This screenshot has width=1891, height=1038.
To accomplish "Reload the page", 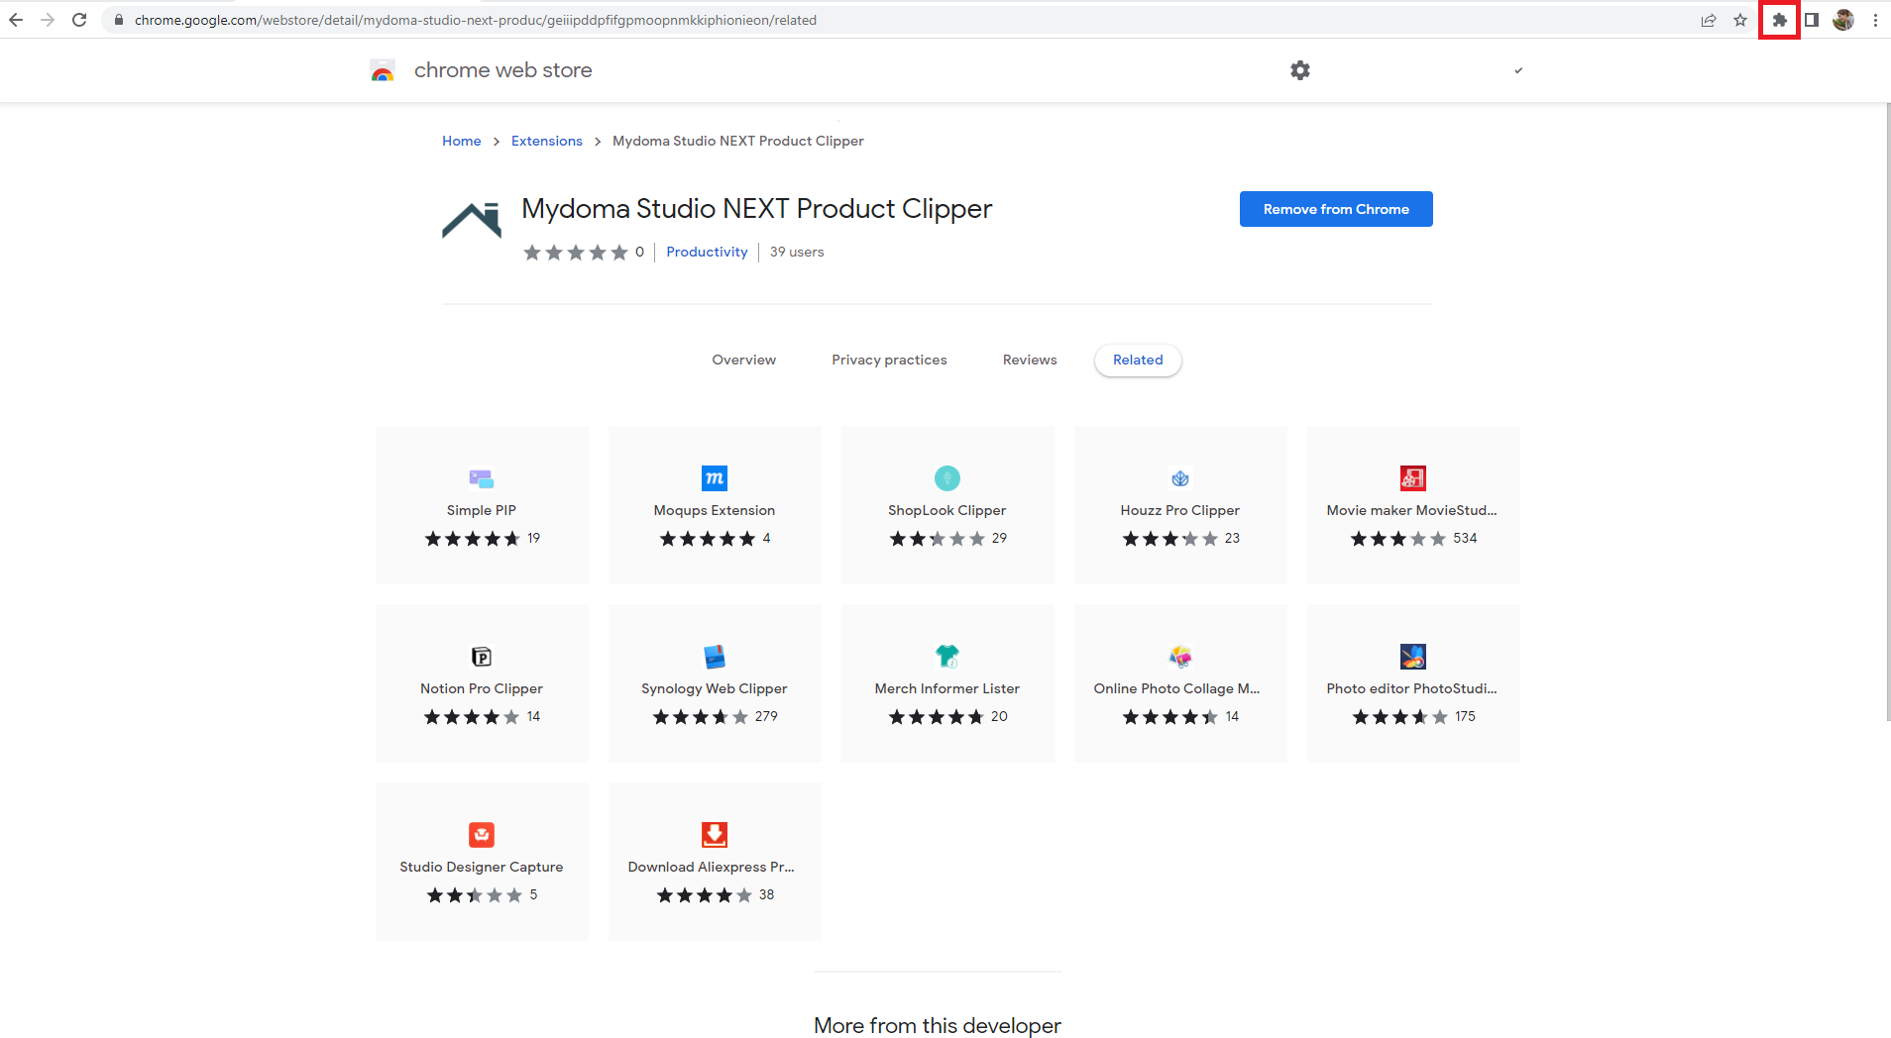I will tap(79, 20).
